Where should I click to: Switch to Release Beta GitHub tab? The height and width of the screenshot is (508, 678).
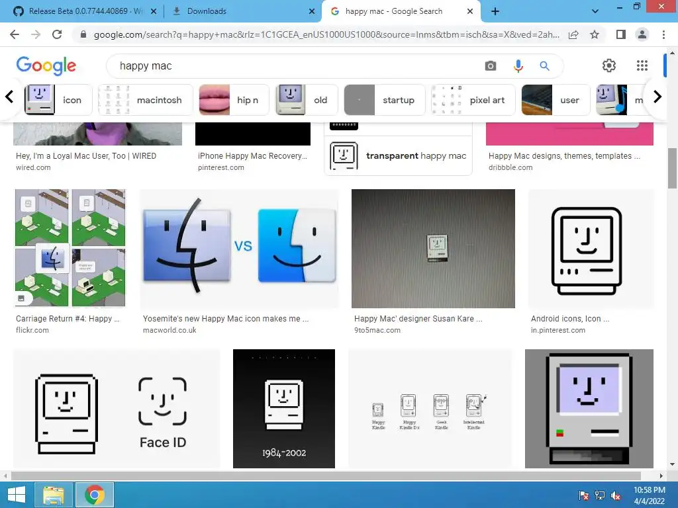(85, 11)
